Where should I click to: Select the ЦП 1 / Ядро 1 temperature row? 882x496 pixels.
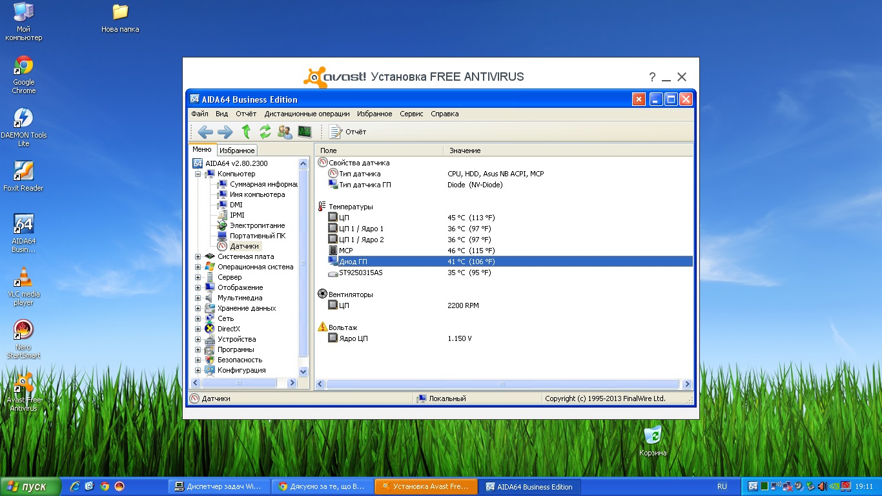(504, 229)
